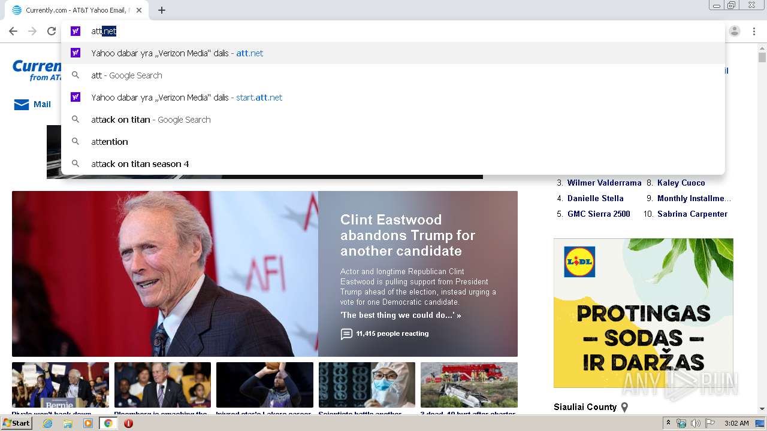Click magnifier icon beside 'attention' suggestion
767x431 pixels.
point(76,142)
